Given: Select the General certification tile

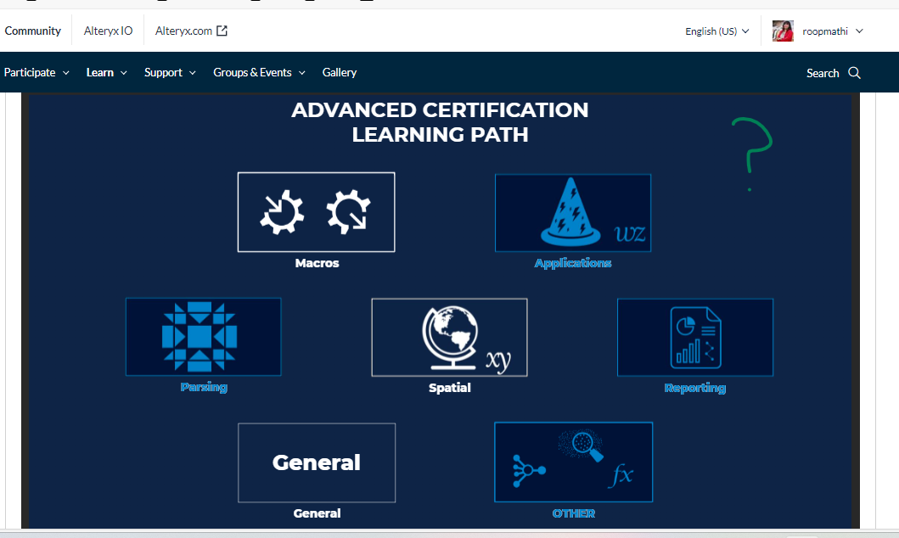Looking at the screenshot, I should point(316,462).
